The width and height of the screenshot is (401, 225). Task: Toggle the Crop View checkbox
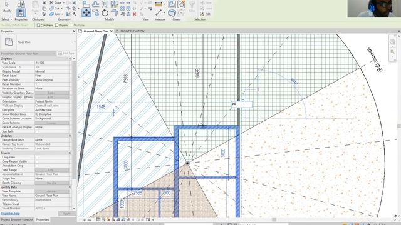point(38,157)
